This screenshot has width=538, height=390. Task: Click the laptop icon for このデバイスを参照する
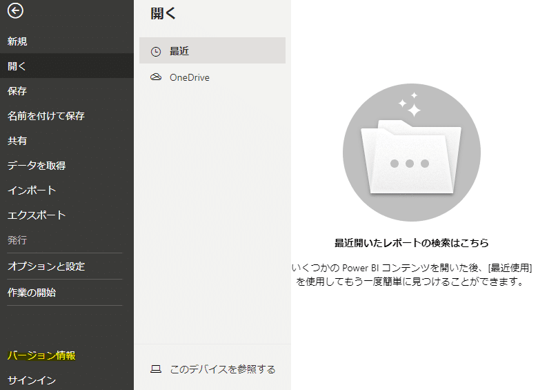[x=156, y=369]
